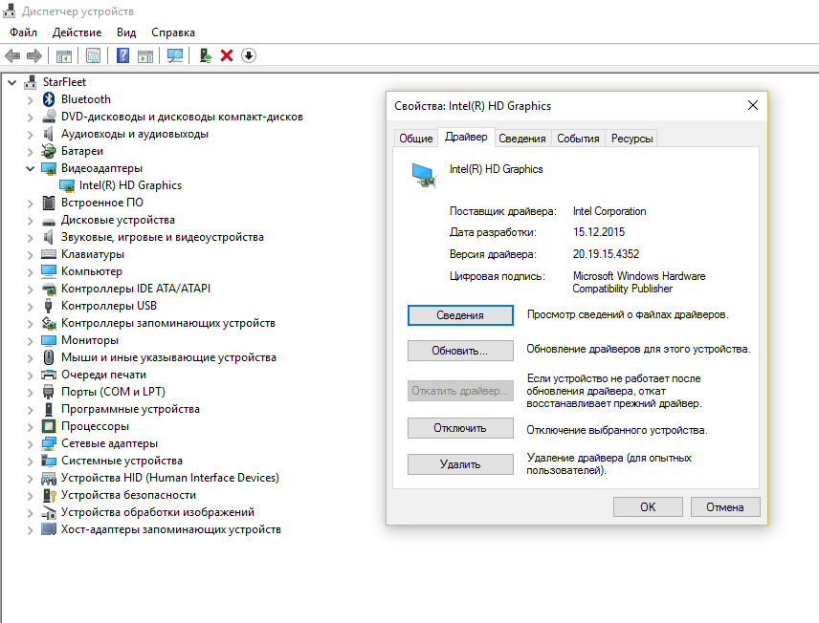Select Звуковые, игровые и видеоустройства item
This screenshot has height=623, width=819.
(x=162, y=237)
